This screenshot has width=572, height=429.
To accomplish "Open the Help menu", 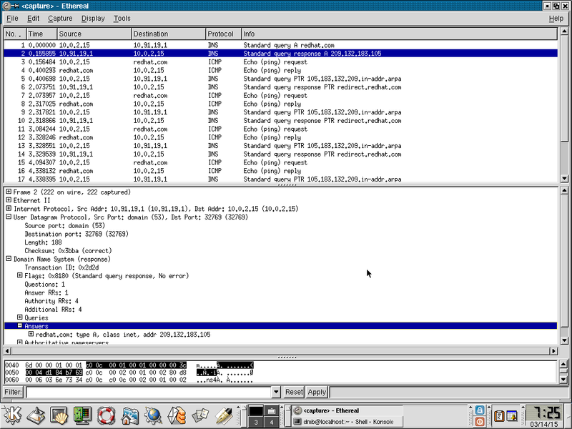I will click(x=556, y=19).
